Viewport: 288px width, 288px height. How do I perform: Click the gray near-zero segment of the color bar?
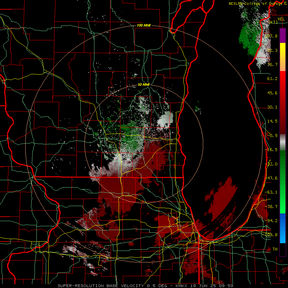point(283,142)
